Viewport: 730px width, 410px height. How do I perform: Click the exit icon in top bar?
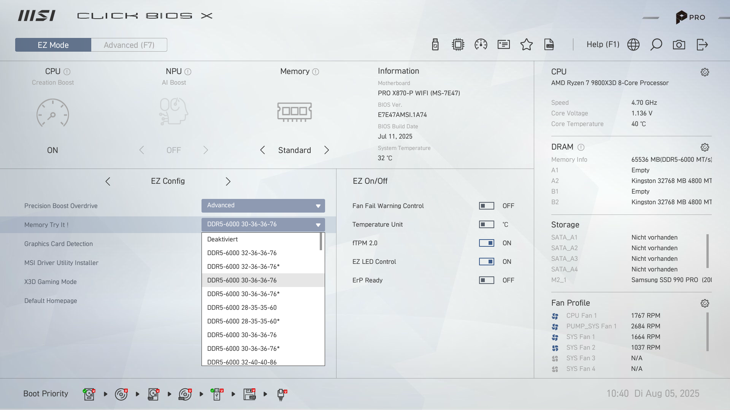702,45
